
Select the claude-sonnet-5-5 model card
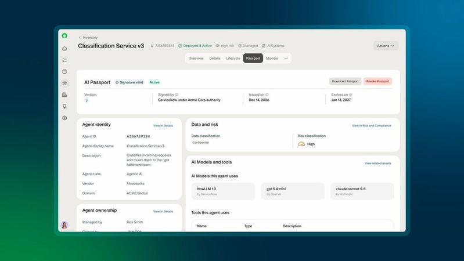pos(362,191)
